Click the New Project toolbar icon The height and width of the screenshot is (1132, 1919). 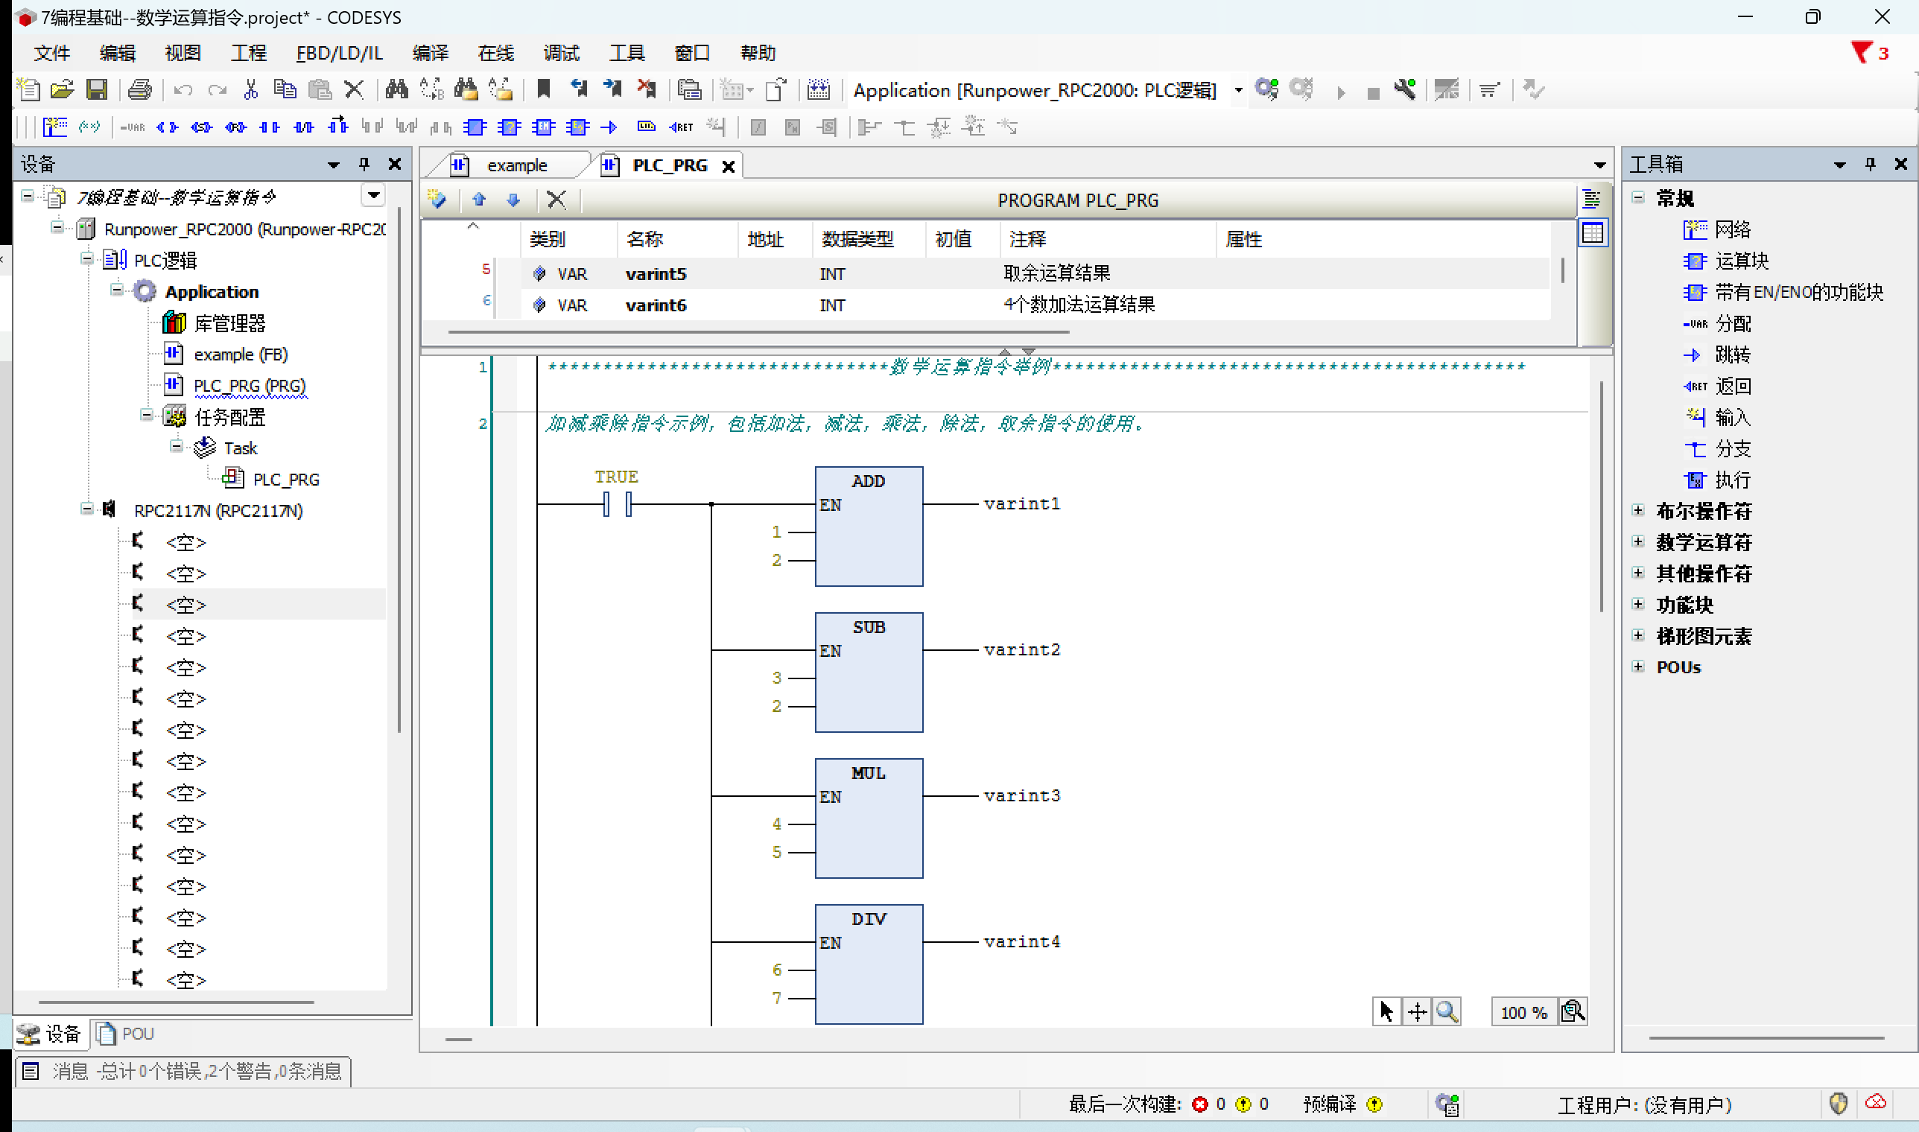[x=28, y=90]
